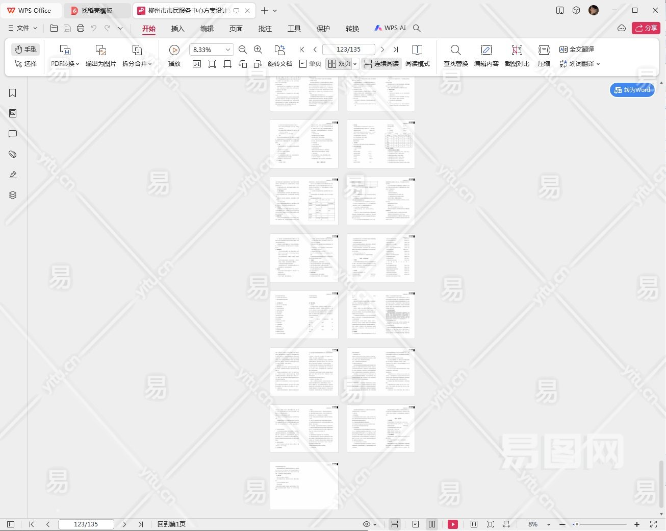Click the page number field 123/135 in toolbar
This screenshot has width=666, height=531.
pos(348,50)
